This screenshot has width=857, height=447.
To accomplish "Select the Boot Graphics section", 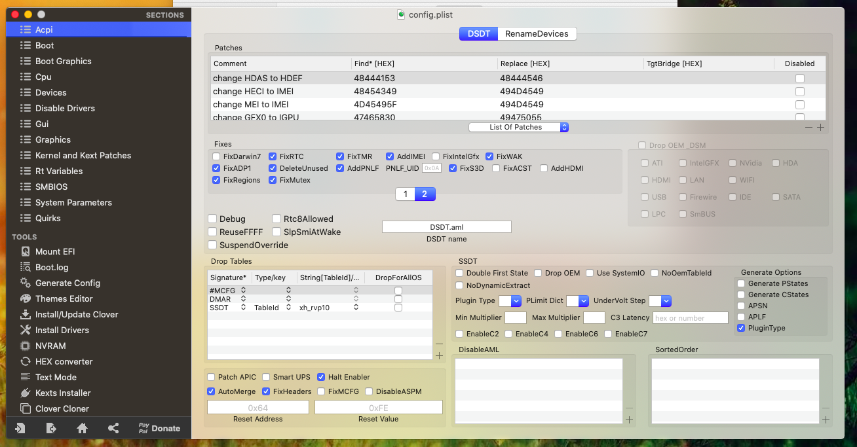I will (x=63, y=61).
